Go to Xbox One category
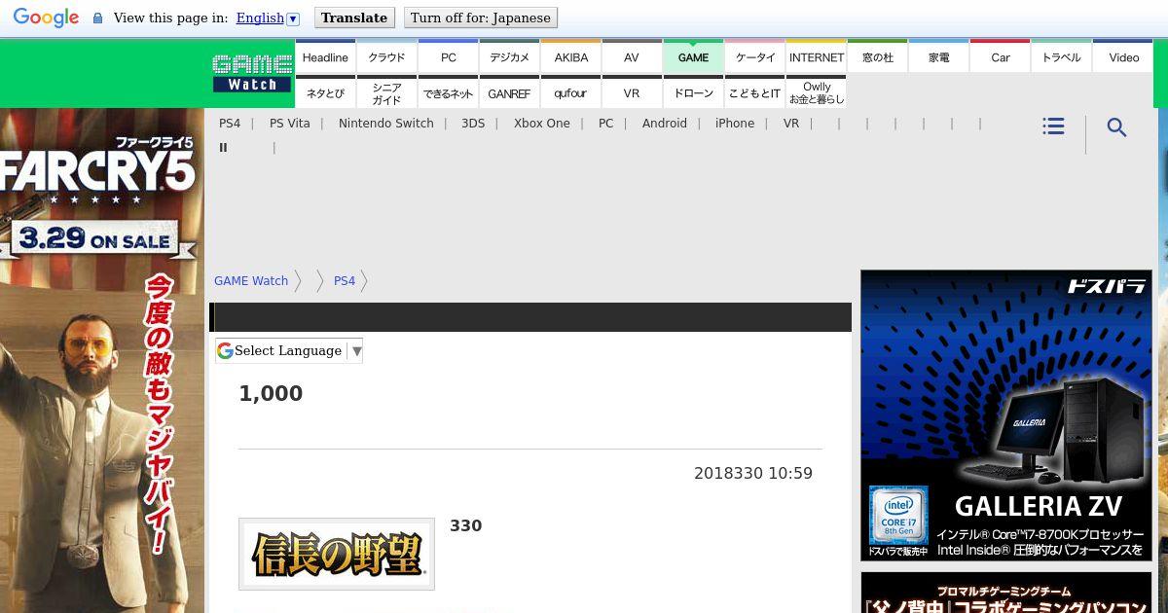The height and width of the screenshot is (613, 1168). pyautogui.click(x=542, y=124)
